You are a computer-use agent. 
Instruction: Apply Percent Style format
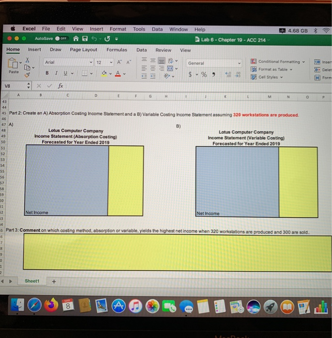point(204,74)
